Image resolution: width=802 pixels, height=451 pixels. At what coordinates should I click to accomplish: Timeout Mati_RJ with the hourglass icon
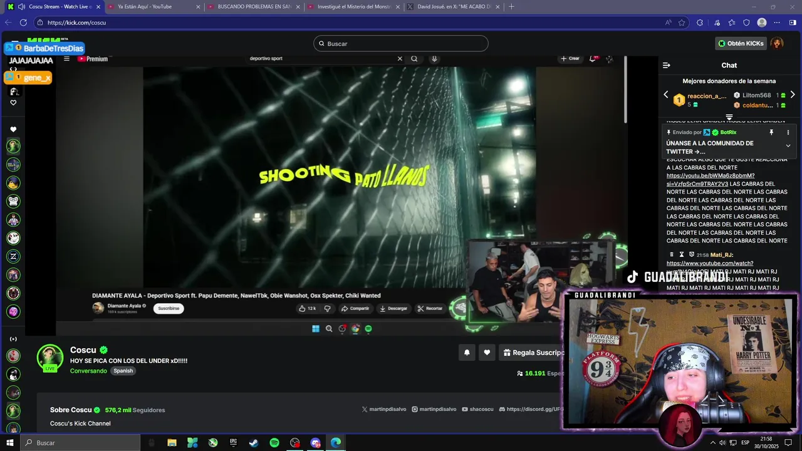(682, 255)
